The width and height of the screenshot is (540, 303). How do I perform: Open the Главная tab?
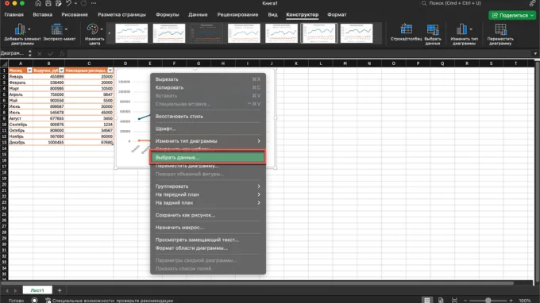[14, 15]
